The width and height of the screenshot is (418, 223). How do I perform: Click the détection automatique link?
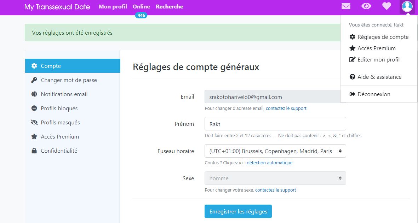pyautogui.click(x=269, y=163)
